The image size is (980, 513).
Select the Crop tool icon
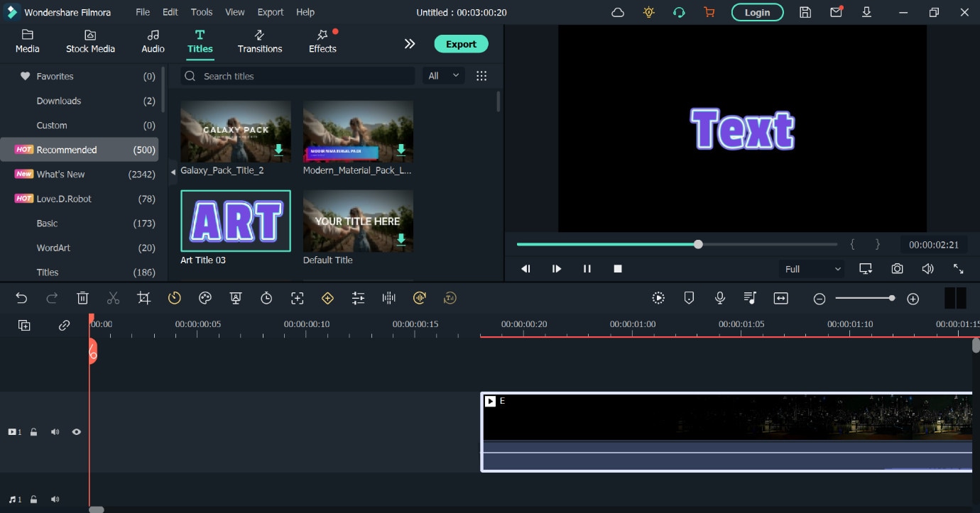[144, 299]
